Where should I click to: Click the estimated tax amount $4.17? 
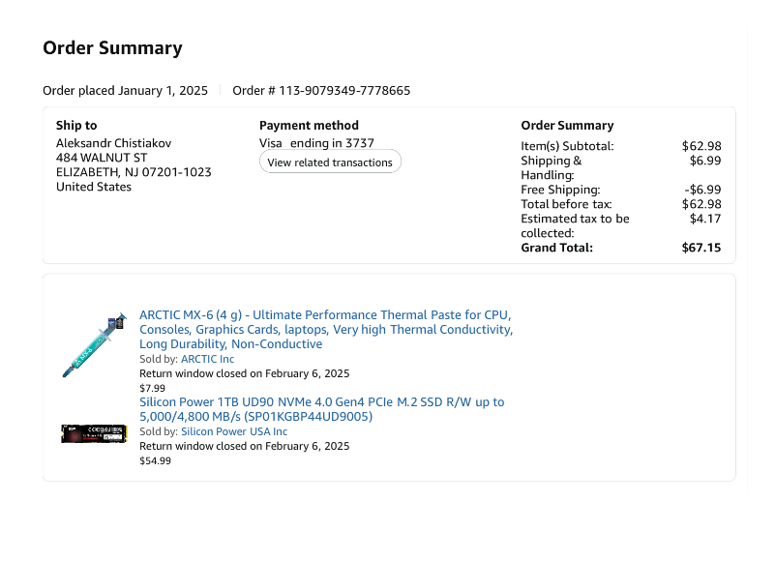(704, 219)
